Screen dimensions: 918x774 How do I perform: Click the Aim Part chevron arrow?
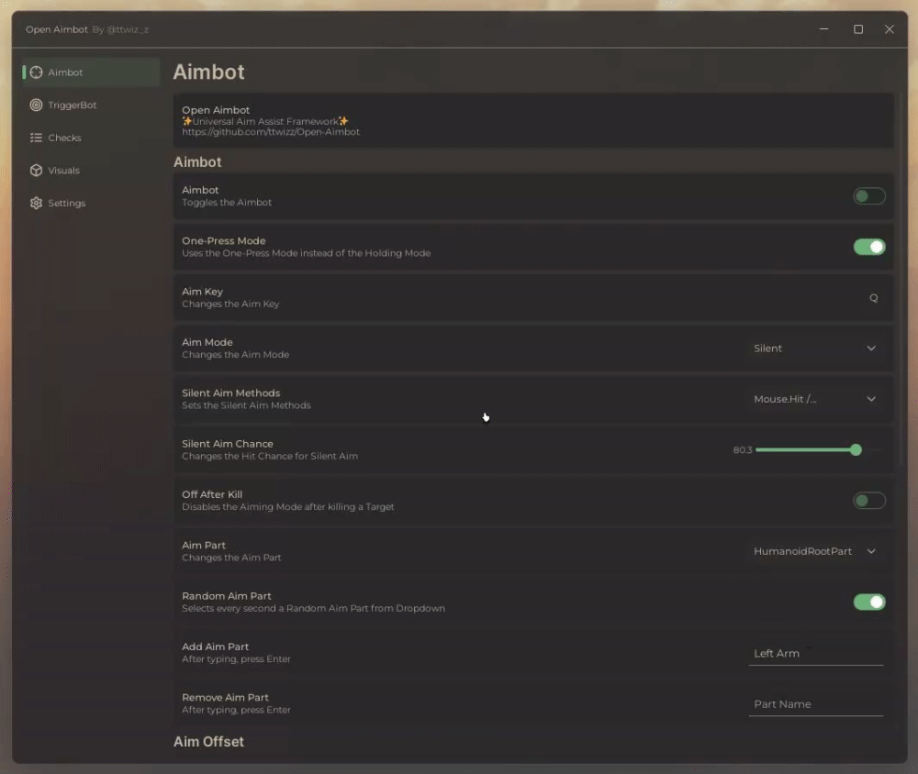coord(871,552)
